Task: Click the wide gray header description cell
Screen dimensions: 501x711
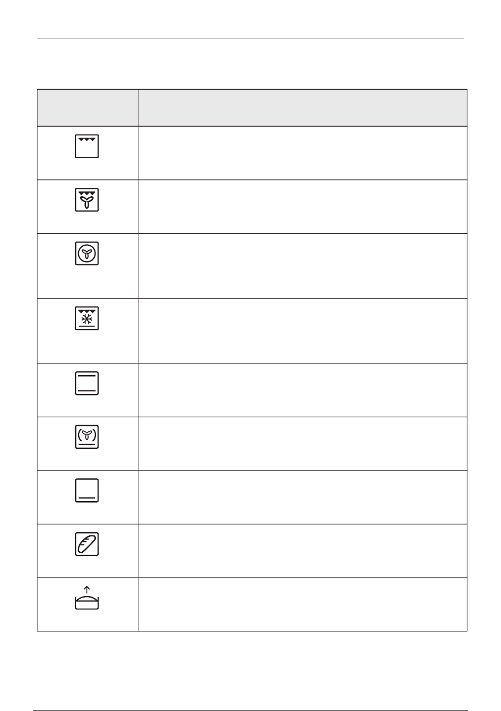Action: point(303,108)
